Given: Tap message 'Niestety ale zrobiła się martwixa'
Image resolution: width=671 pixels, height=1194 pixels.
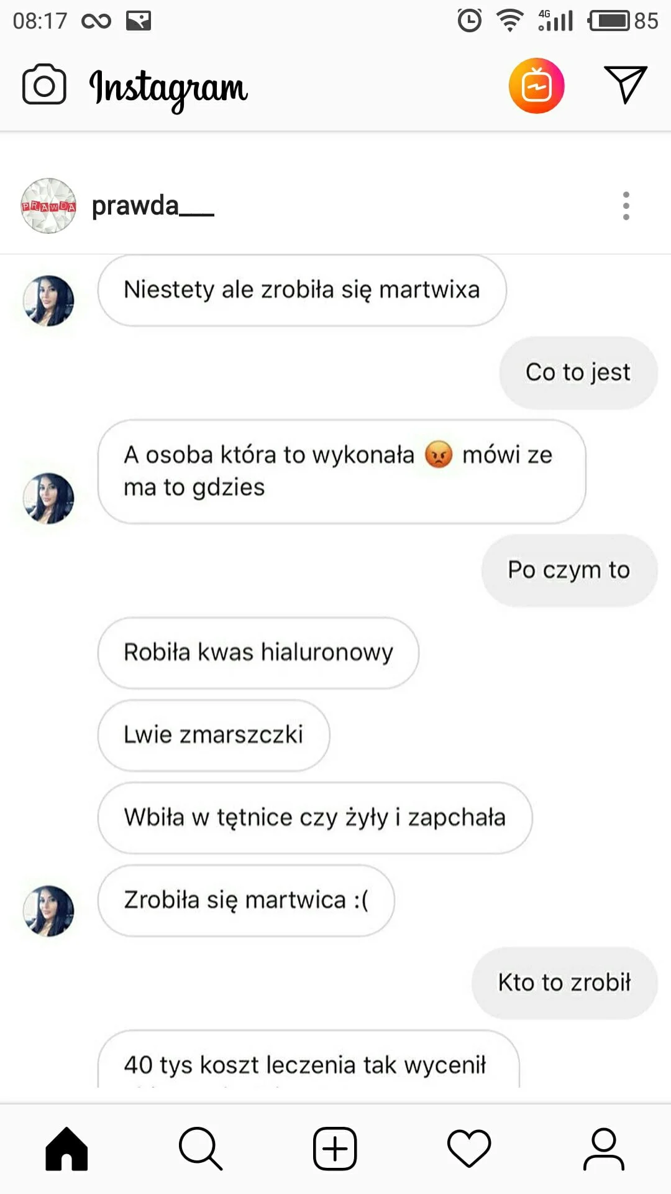Looking at the screenshot, I should point(302,290).
